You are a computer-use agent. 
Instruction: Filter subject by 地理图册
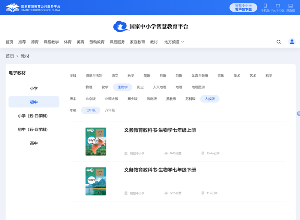(x=198, y=87)
